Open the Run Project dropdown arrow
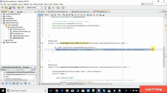 pos(55,7)
